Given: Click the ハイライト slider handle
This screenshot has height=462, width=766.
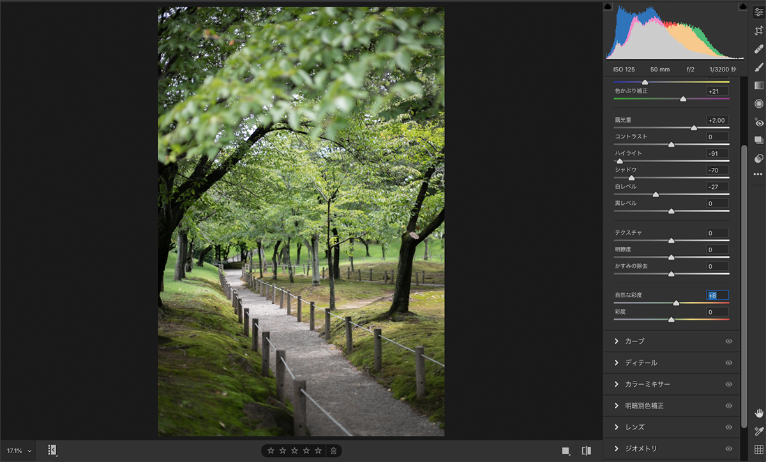Looking at the screenshot, I should click(620, 161).
